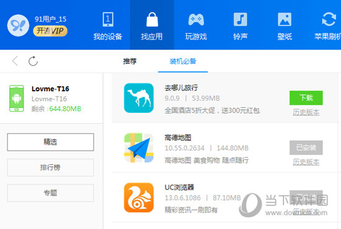This screenshot has width=341, height=229.
Task: Open 历史版本 for 去哪儿旅行
Action: [306, 112]
